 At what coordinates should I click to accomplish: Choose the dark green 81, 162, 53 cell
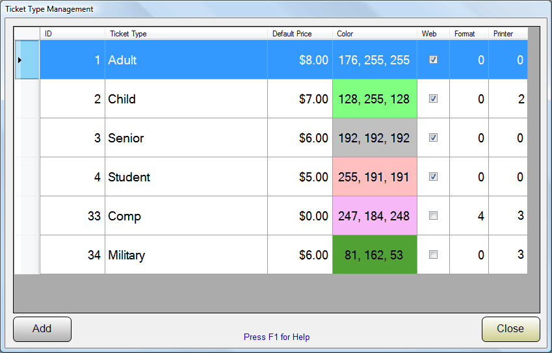pyautogui.click(x=375, y=254)
